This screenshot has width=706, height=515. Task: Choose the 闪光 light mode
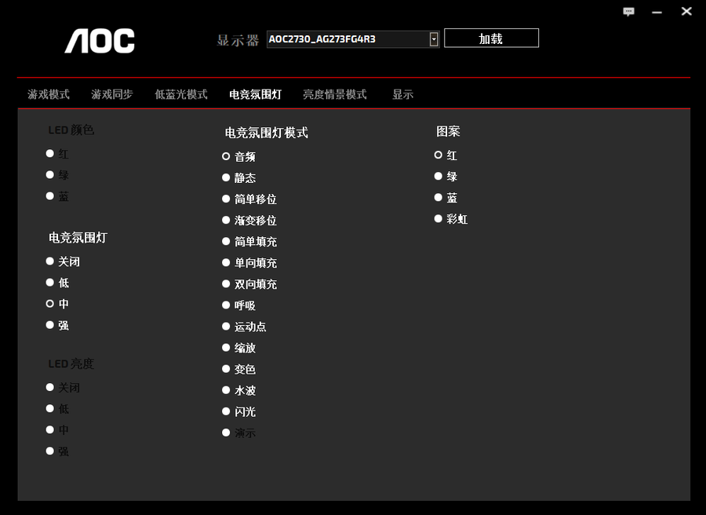point(226,411)
